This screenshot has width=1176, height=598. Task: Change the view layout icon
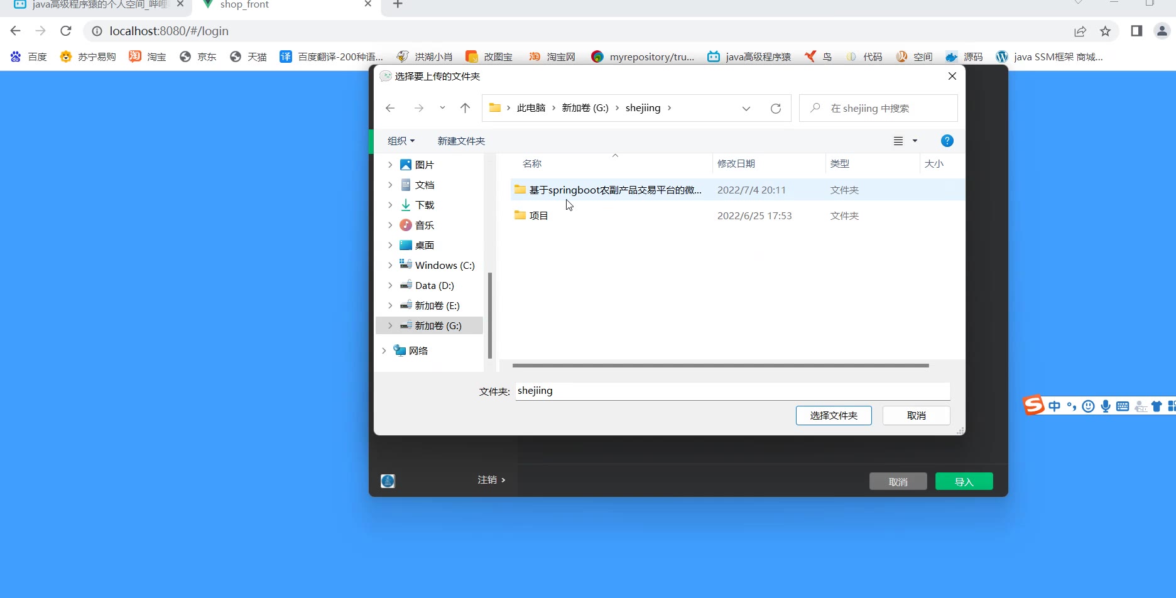[x=898, y=141]
